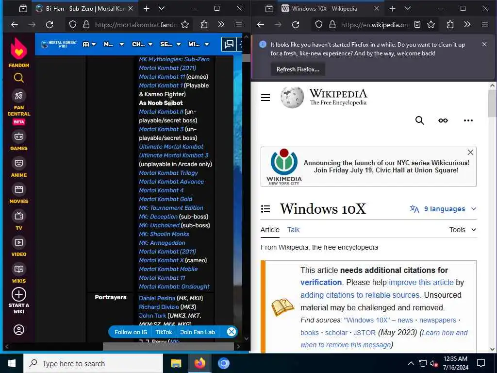Viewport: 497px width, 373px height.
Task: Dismiss Firefox refresh notification bar
Action: [x=484, y=44]
